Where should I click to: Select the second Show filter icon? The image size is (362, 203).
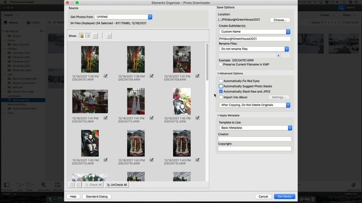coord(88,36)
